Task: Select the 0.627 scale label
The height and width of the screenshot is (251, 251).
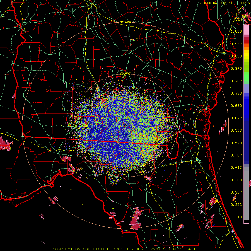Action: (236, 118)
